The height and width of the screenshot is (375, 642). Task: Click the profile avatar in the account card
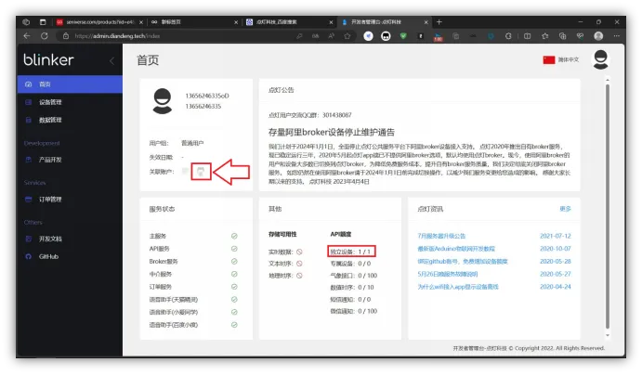[x=163, y=101]
